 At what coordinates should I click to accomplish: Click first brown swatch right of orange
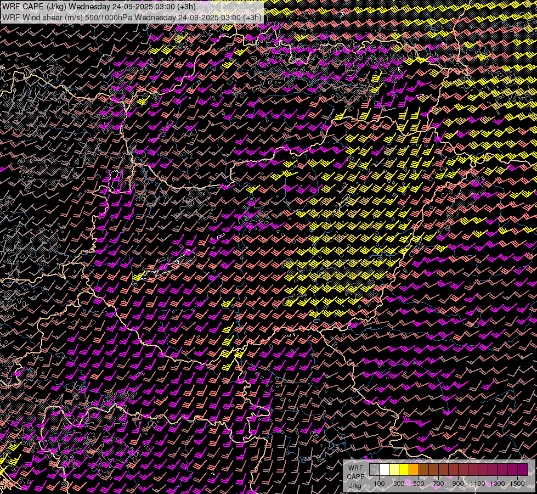423,470
